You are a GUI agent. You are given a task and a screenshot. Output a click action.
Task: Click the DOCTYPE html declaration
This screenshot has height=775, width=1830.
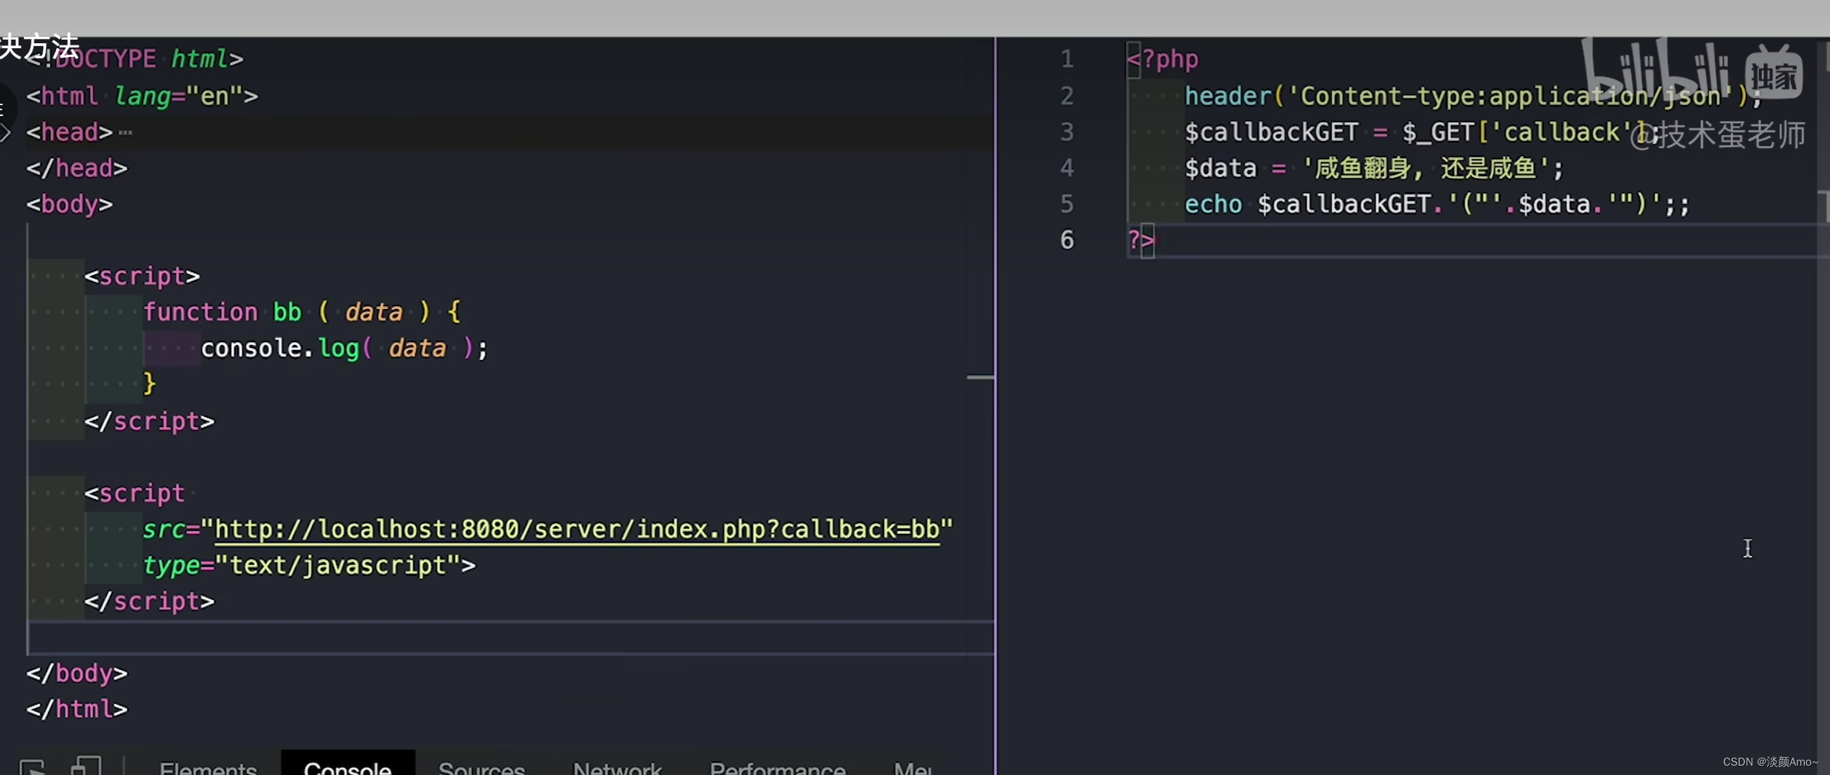(135, 59)
